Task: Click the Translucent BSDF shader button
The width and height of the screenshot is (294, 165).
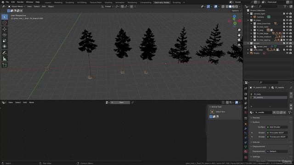Action: 277,137
